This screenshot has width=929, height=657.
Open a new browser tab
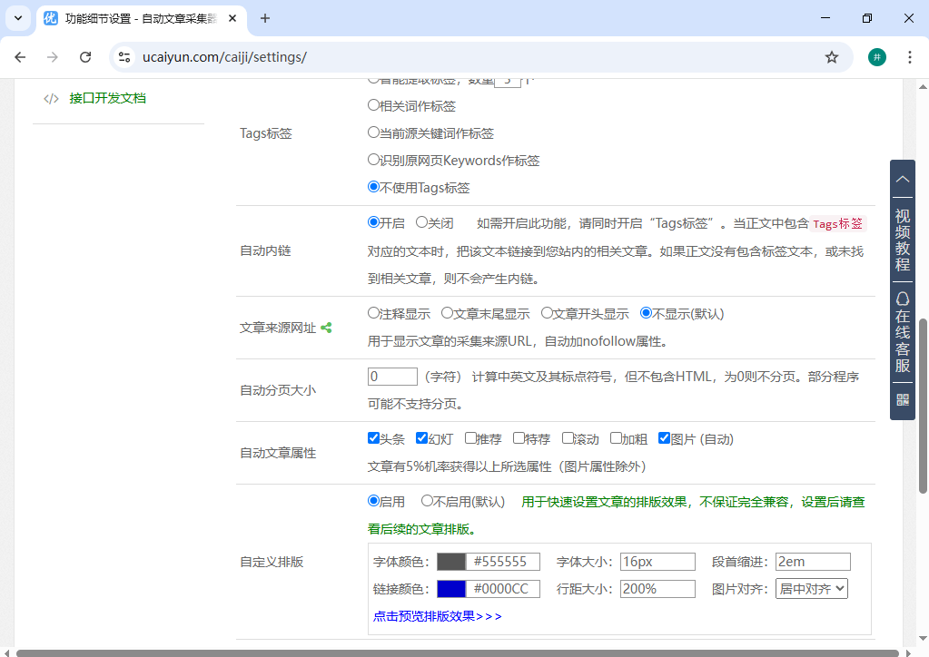[263, 18]
